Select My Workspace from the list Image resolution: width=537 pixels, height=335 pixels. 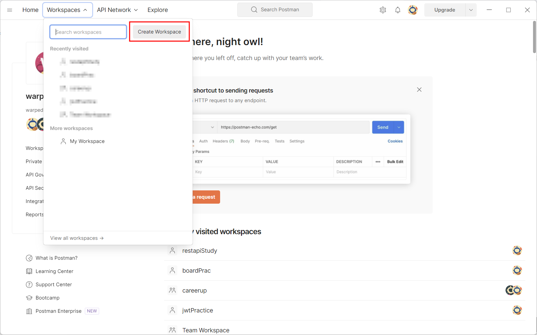pyautogui.click(x=87, y=141)
